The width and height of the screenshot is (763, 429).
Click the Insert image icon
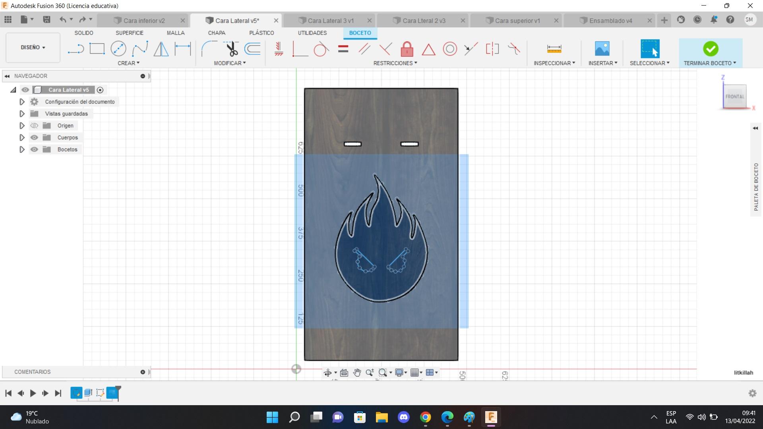click(602, 49)
